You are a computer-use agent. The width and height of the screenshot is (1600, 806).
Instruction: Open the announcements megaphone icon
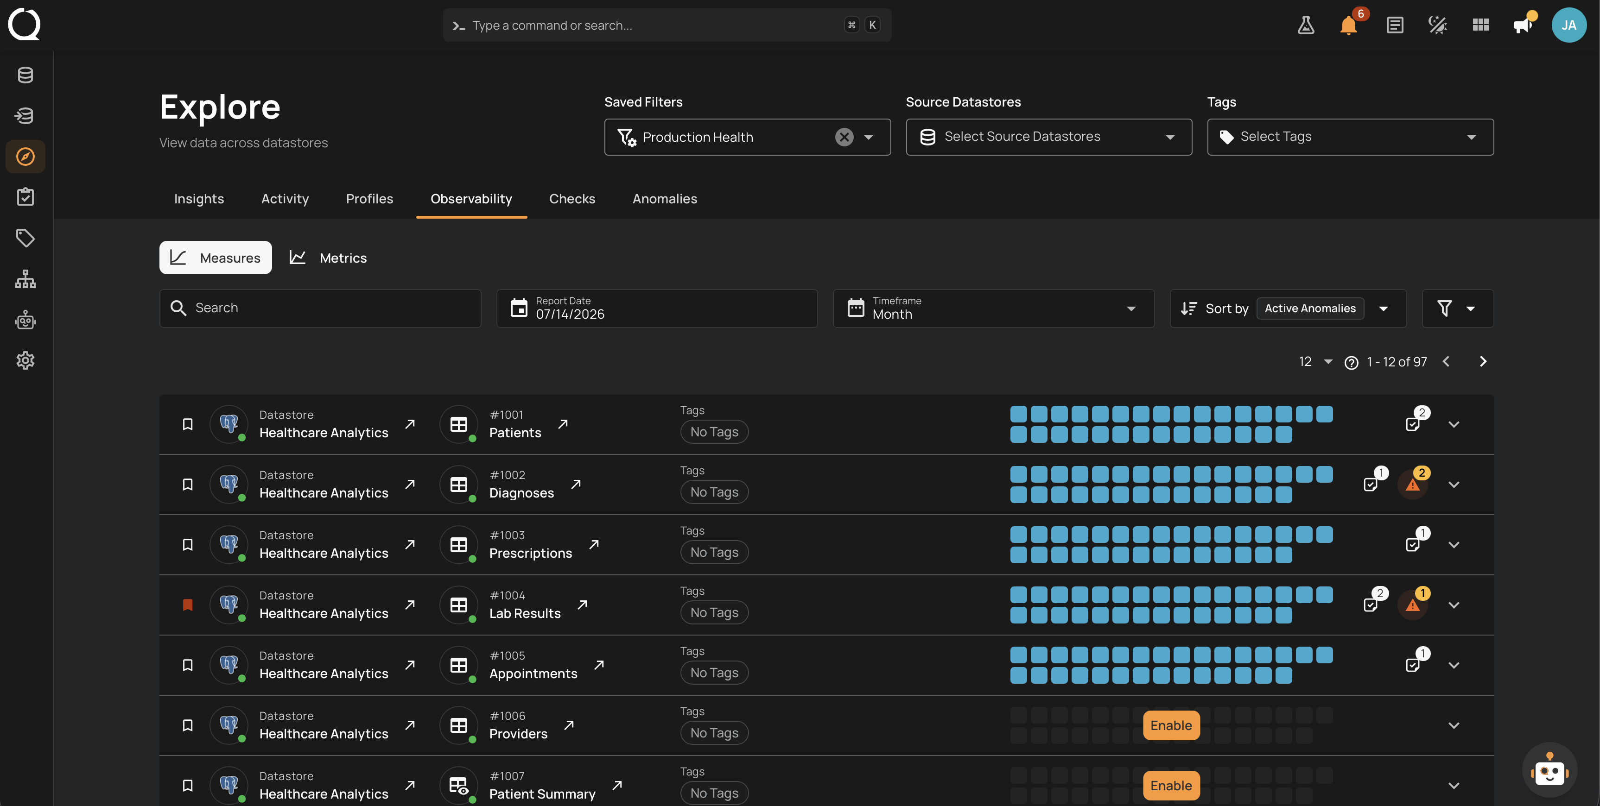point(1523,25)
